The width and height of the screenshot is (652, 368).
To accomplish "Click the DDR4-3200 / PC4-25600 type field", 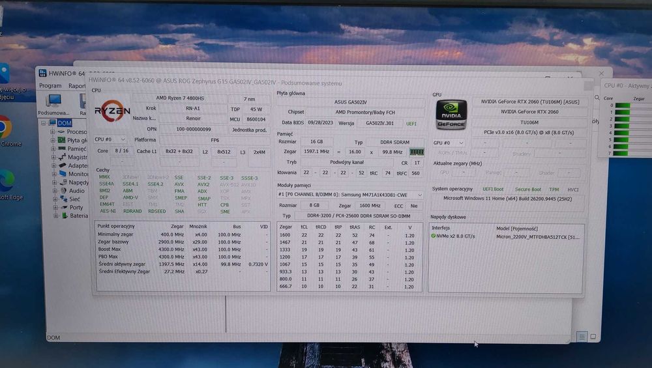I will [x=359, y=216].
